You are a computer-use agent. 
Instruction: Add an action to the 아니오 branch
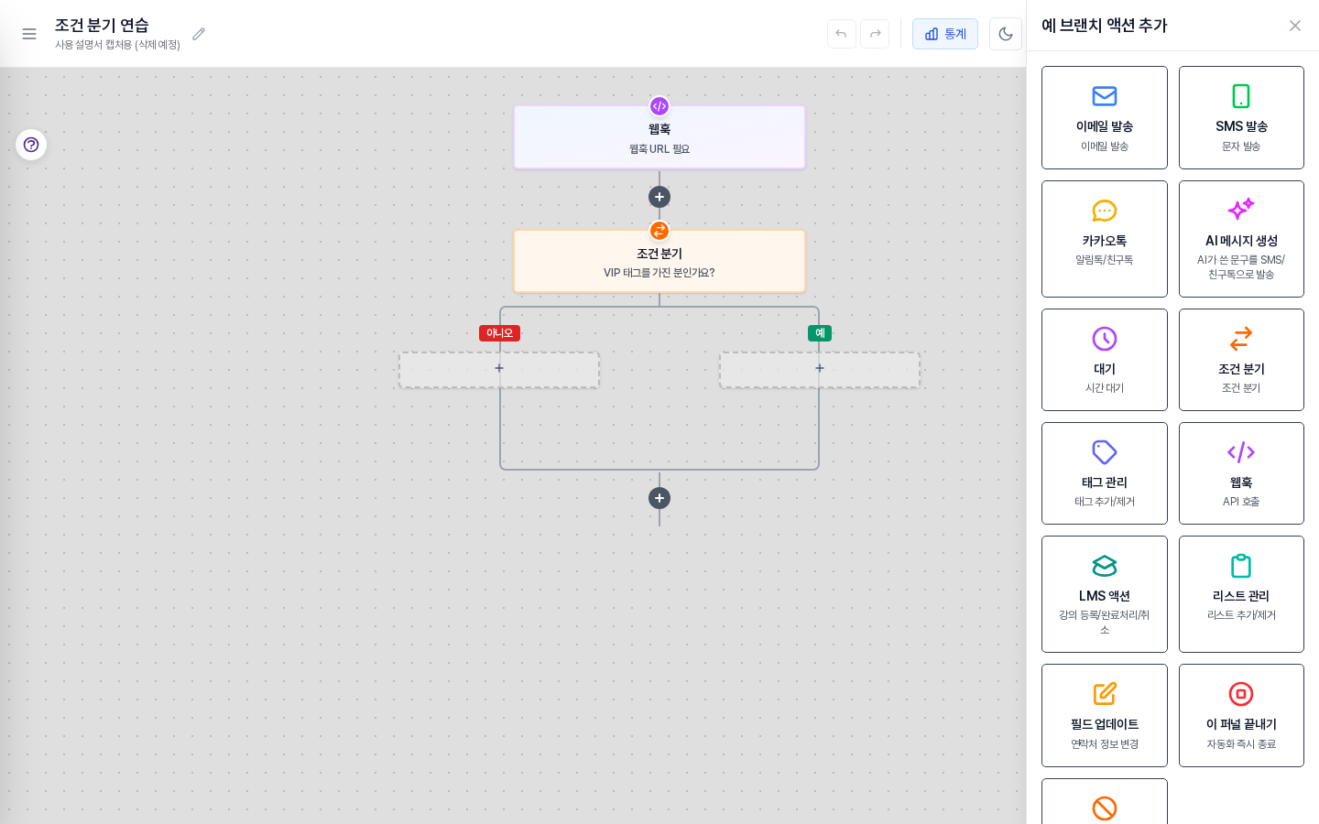coord(499,369)
